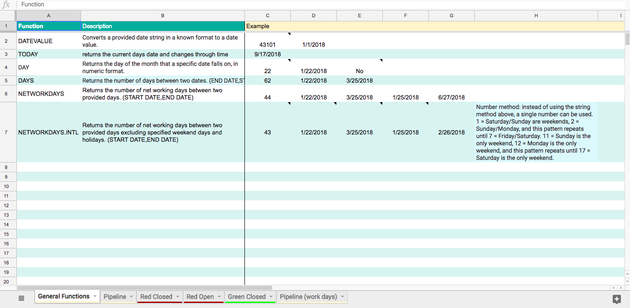Open the all sheets list icon
630x308 pixels.
coord(21,298)
